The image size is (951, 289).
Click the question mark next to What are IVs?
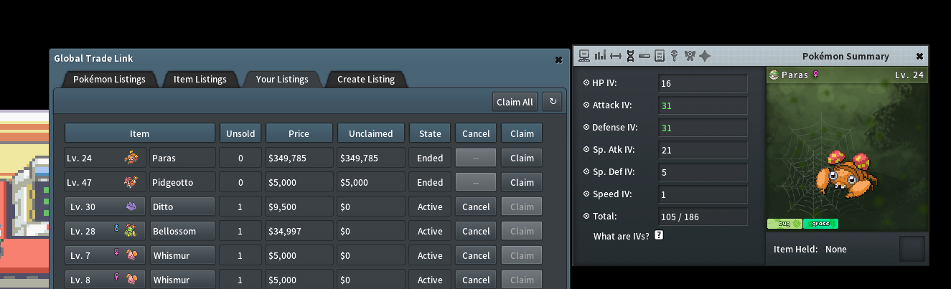tap(659, 234)
